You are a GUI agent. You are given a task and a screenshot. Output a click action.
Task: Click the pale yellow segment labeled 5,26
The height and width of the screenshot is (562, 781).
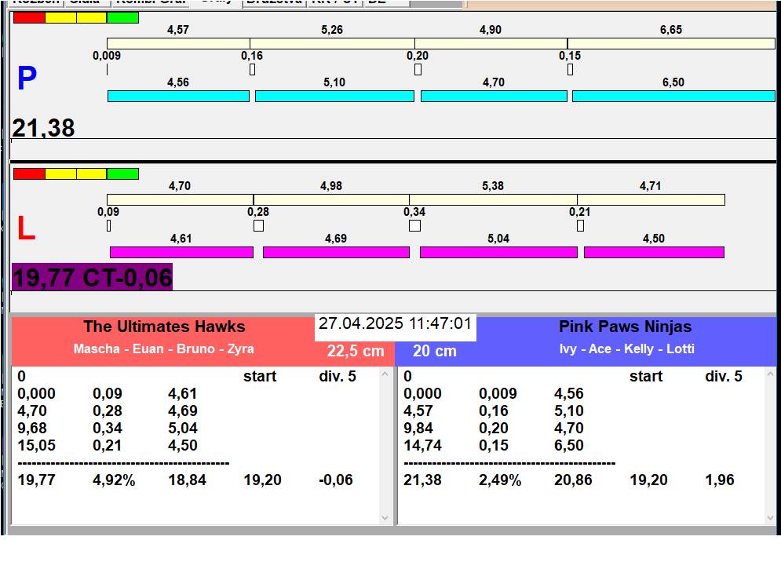[332, 43]
